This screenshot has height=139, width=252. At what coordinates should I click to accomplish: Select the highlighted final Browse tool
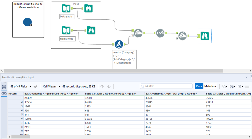(x=205, y=36)
